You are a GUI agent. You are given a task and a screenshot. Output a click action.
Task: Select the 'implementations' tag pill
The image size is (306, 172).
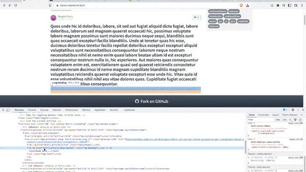[218, 11]
